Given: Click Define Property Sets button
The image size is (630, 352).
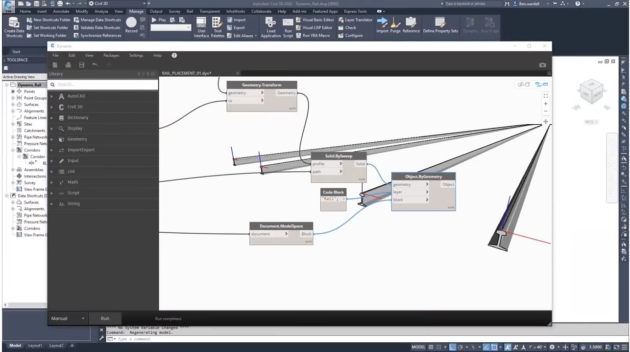Looking at the screenshot, I should (x=440, y=25).
